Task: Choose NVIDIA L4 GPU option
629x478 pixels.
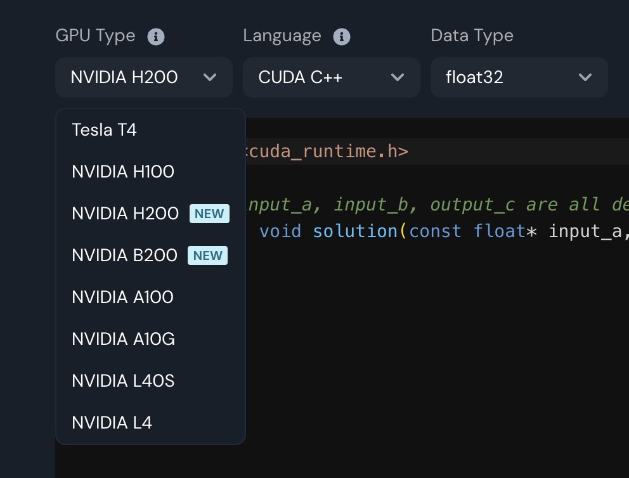Action: pos(150,423)
